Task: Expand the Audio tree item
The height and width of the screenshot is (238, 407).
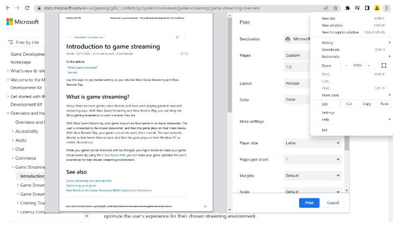Action: [x=13, y=140]
